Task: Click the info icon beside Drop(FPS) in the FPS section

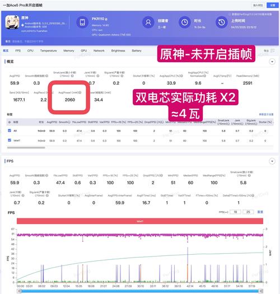Action: [x=161, y=175]
